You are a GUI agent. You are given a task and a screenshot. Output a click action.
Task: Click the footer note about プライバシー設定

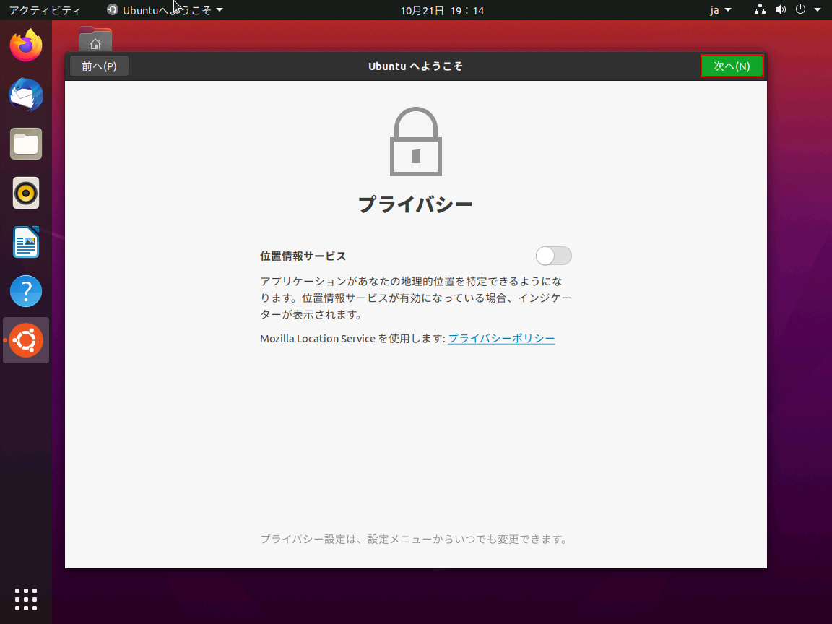pyautogui.click(x=414, y=539)
